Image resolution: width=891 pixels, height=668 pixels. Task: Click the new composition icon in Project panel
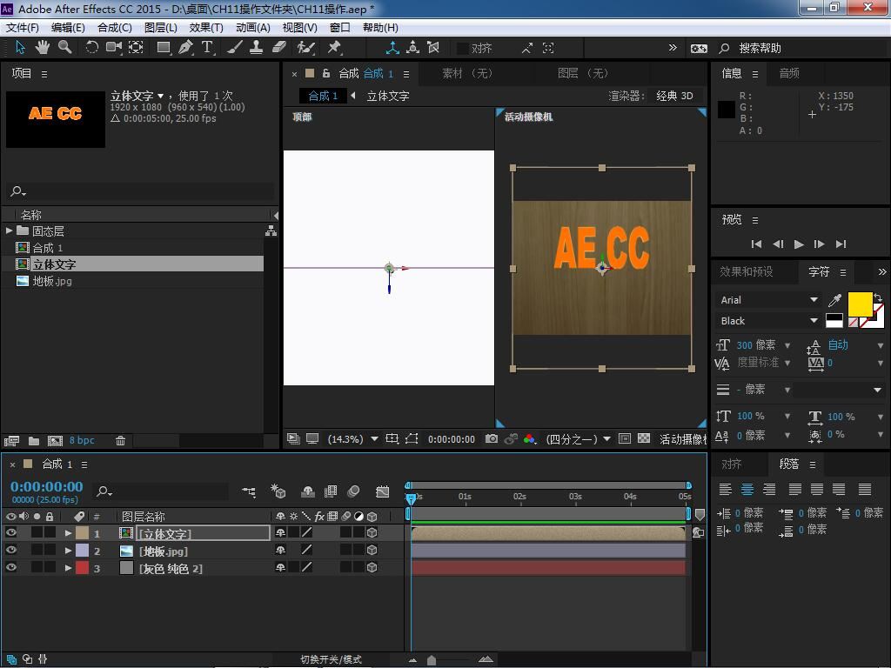click(x=55, y=441)
